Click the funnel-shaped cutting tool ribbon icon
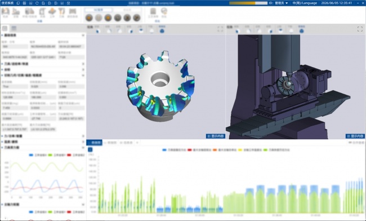This screenshot has width=366, height=221. [61, 11]
